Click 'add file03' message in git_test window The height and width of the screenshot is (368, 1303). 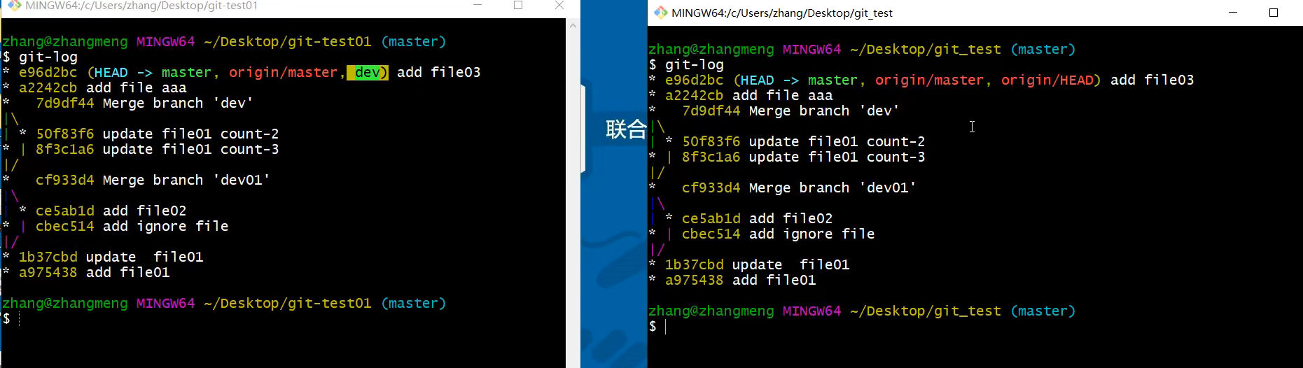(x=1152, y=80)
